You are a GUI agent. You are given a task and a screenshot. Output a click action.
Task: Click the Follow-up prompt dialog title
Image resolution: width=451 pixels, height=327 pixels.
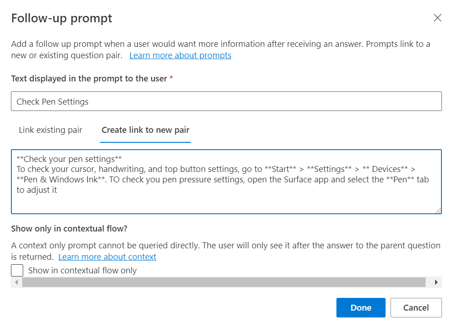pyautogui.click(x=62, y=18)
